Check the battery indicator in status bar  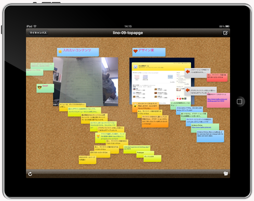click(228, 27)
